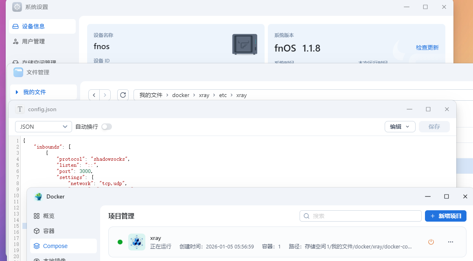The image size is (473, 261).
Task: Select 我的文件 in the breadcrumb path
Action: (x=151, y=95)
